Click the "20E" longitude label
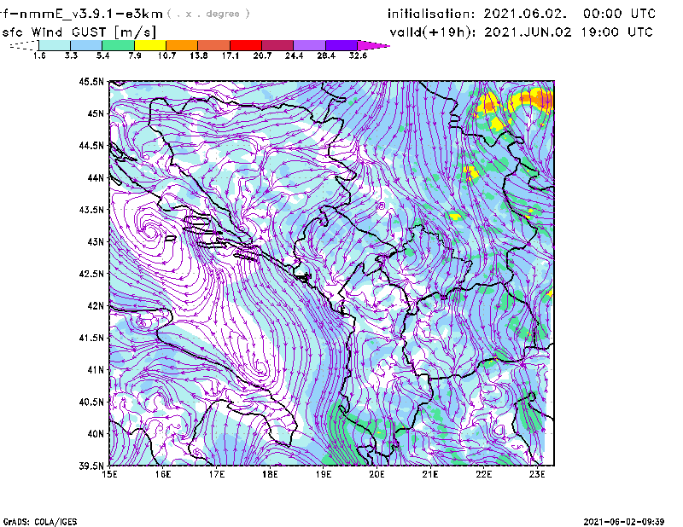The width and height of the screenshot is (683, 527). point(377,474)
